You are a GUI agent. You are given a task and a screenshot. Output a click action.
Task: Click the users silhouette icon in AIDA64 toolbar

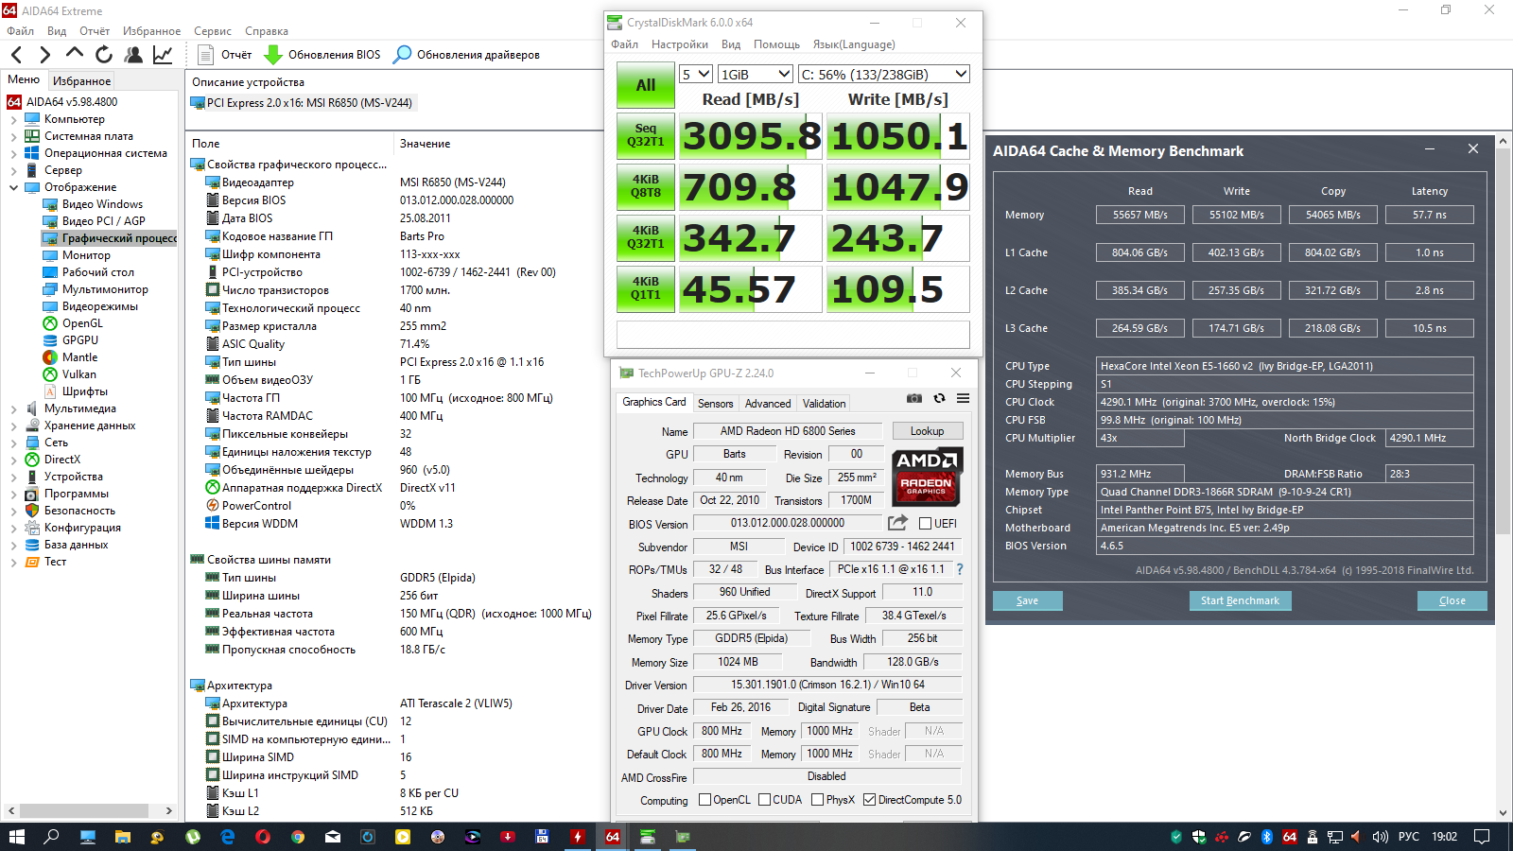tap(133, 55)
